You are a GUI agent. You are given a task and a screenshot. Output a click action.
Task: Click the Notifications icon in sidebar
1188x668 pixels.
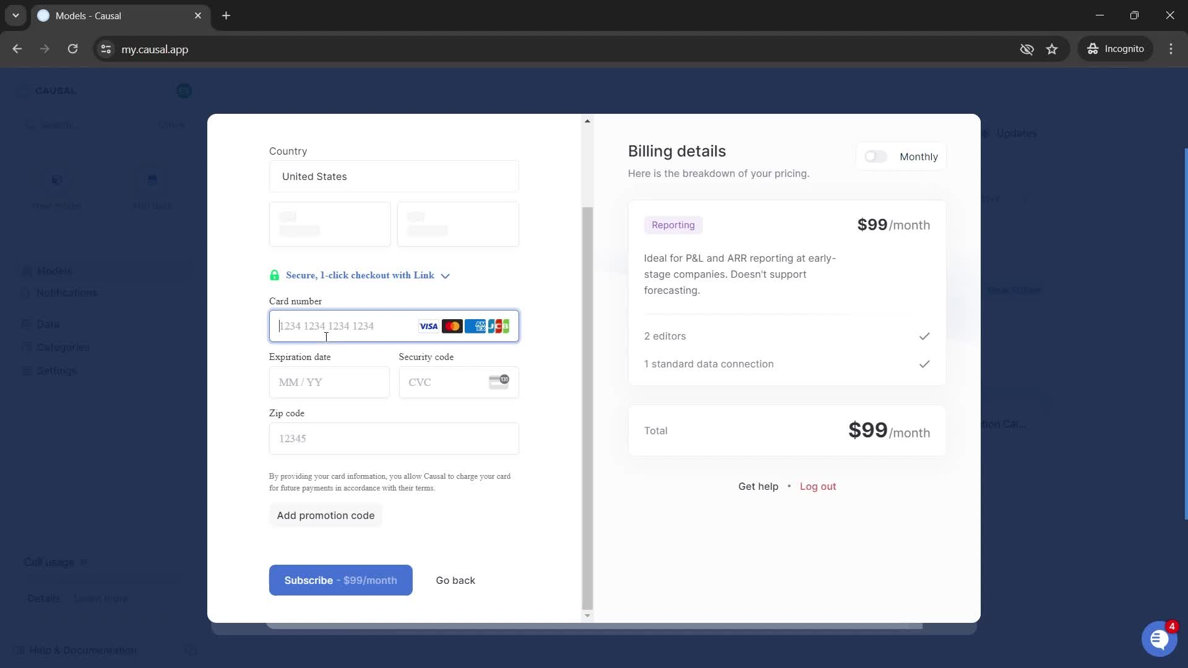point(25,293)
